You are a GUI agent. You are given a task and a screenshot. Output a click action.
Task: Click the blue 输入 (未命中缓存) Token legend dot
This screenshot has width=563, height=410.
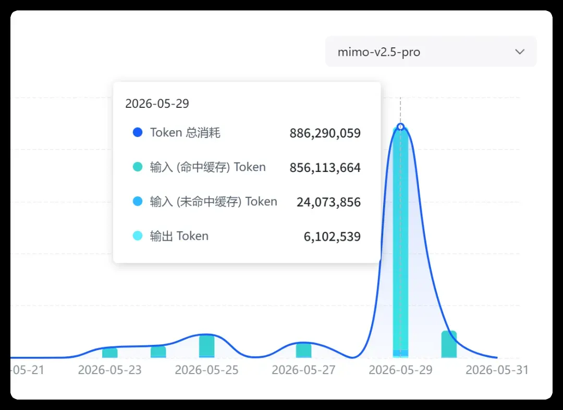click(x=138, y=201)
